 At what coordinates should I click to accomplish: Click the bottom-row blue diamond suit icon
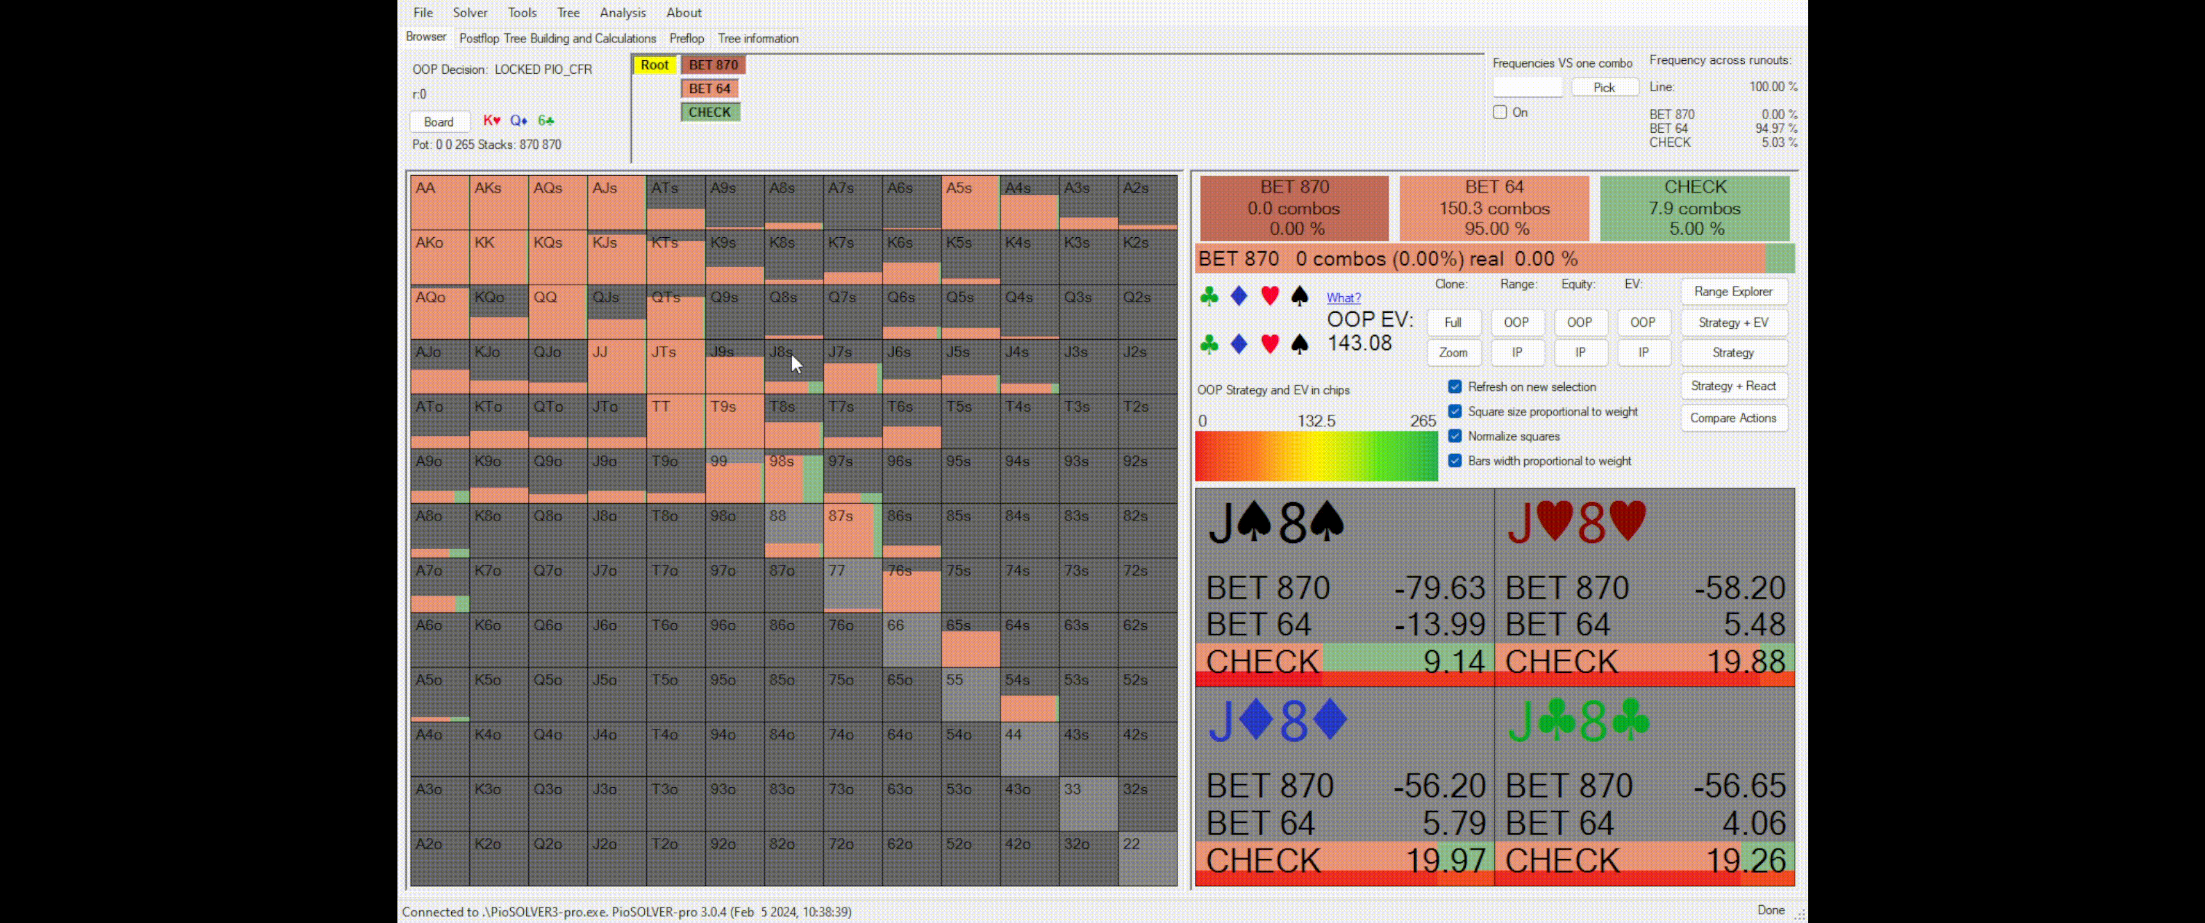pyautogui.click(x=1238, y=344)
